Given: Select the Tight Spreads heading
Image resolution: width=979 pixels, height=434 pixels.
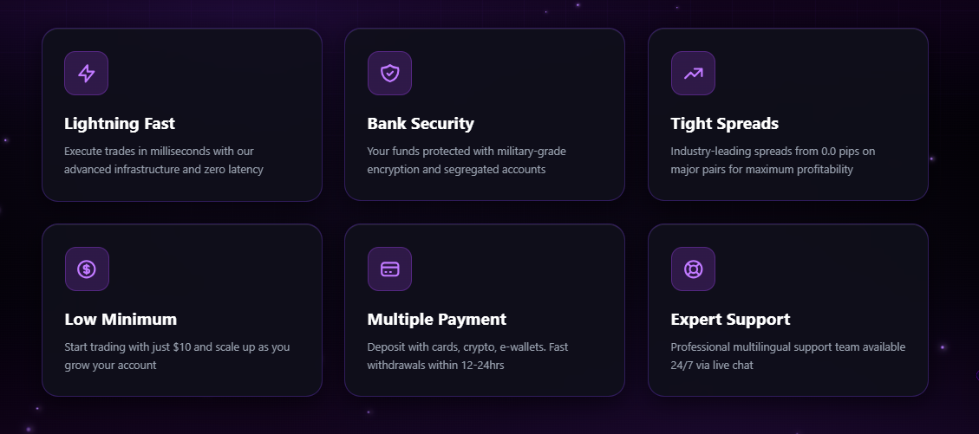Looking at the screenshot, I should click(x=725, y=124).
